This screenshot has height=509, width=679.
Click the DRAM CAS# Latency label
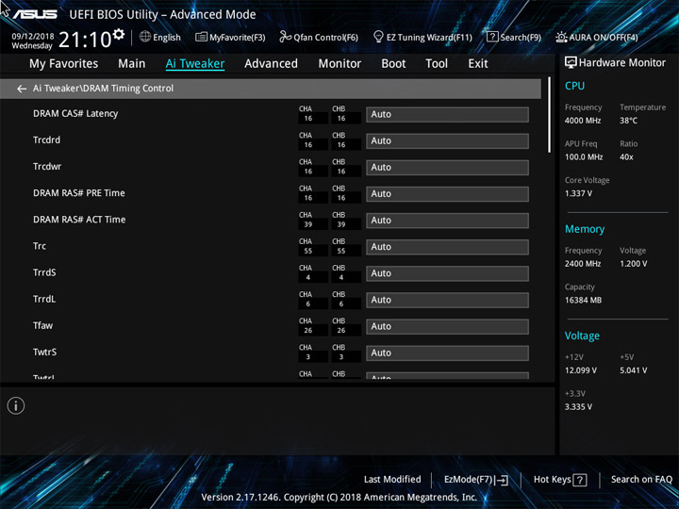coord(75,114)
